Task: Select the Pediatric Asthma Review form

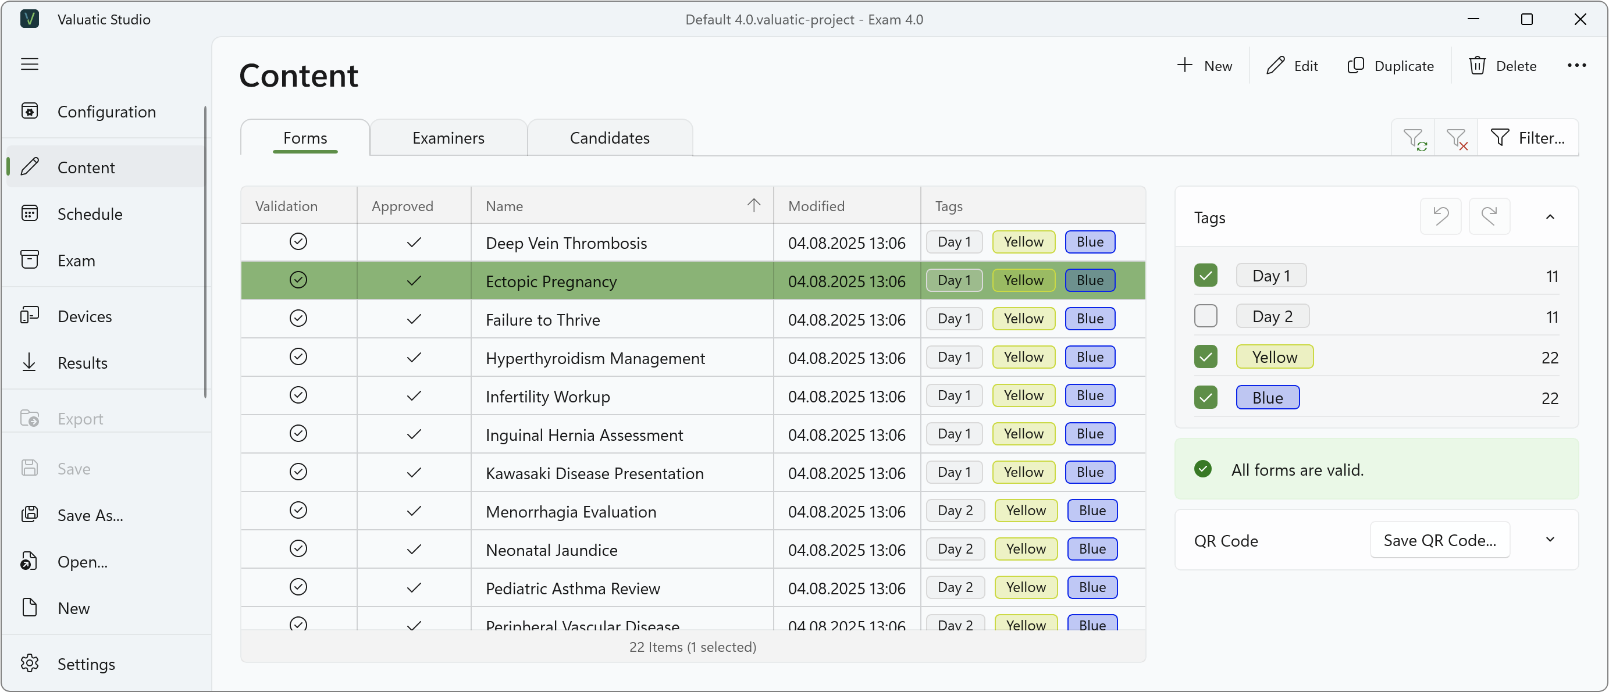Action: coord(693,588)
